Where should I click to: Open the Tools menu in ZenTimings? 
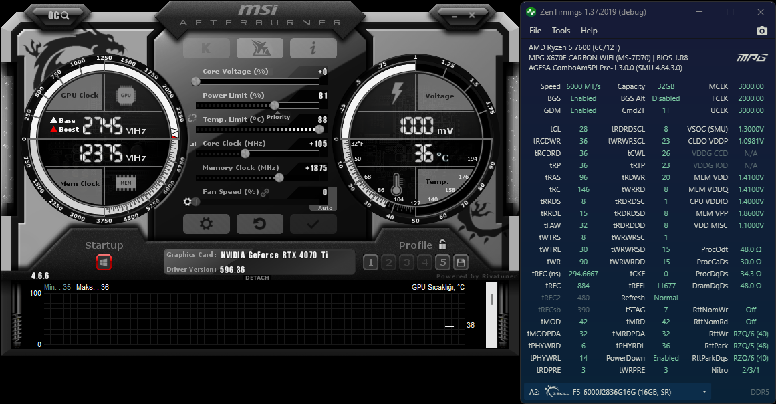coord(561,31)
